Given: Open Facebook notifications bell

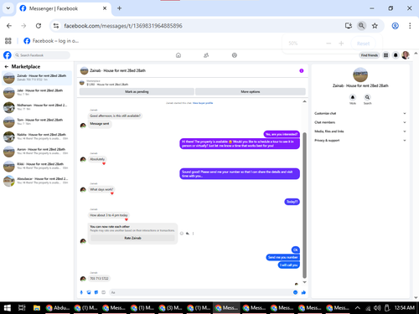Looking at the screenshot, I should click(x=396, y=55).
